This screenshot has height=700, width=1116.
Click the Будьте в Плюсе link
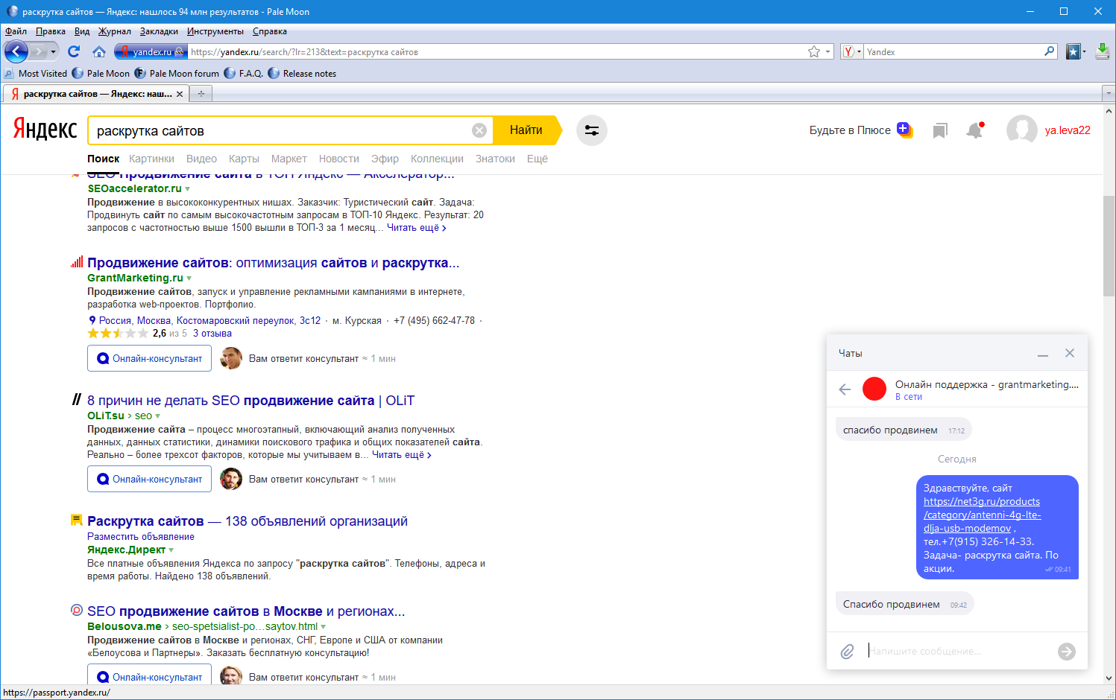point(850,130)
